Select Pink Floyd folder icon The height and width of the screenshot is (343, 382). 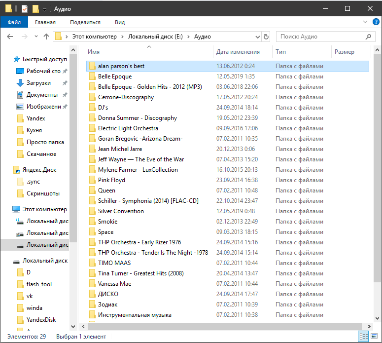(x=92, y=180)
